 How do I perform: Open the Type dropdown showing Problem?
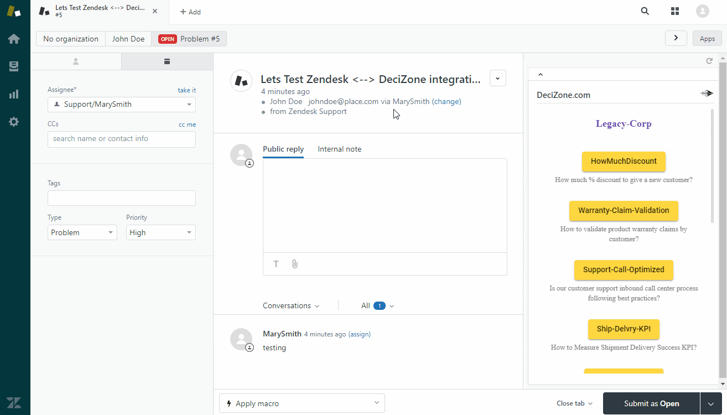coord(82,232)
